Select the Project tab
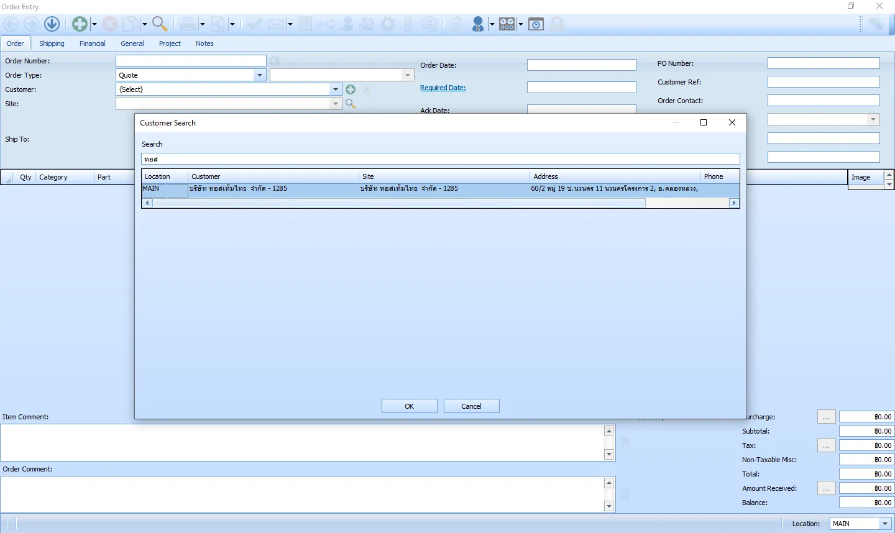This screenshot has width=895, height=533. [170, 43]
